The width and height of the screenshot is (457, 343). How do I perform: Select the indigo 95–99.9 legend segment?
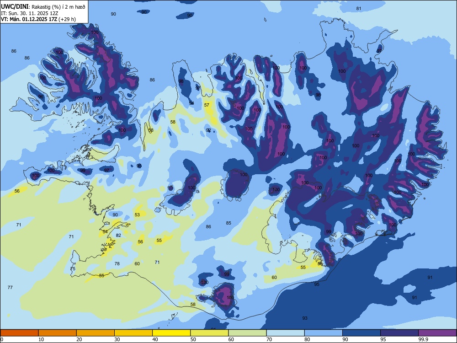(x=399, y=333)
